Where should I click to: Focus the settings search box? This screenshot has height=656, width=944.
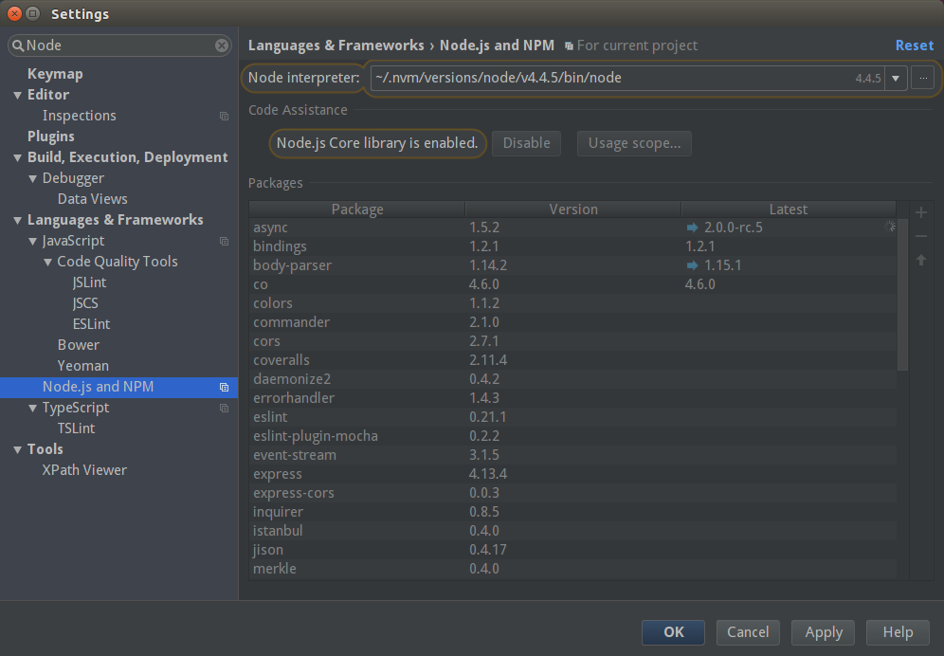[x=119, y=46]
